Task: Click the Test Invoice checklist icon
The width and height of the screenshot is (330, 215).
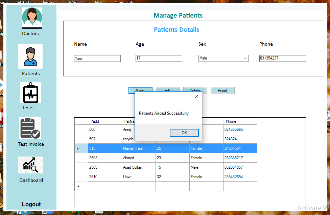Action: coord(30,128)
